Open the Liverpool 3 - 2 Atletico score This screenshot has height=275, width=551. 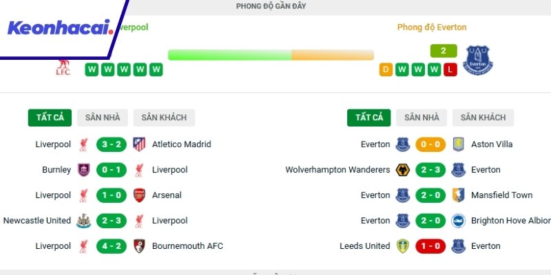click(x=111, y=144)
